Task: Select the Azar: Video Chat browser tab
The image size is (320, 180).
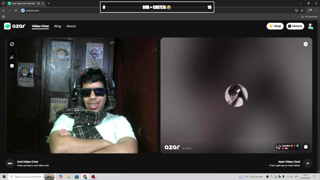Action: tap(26, 3)
